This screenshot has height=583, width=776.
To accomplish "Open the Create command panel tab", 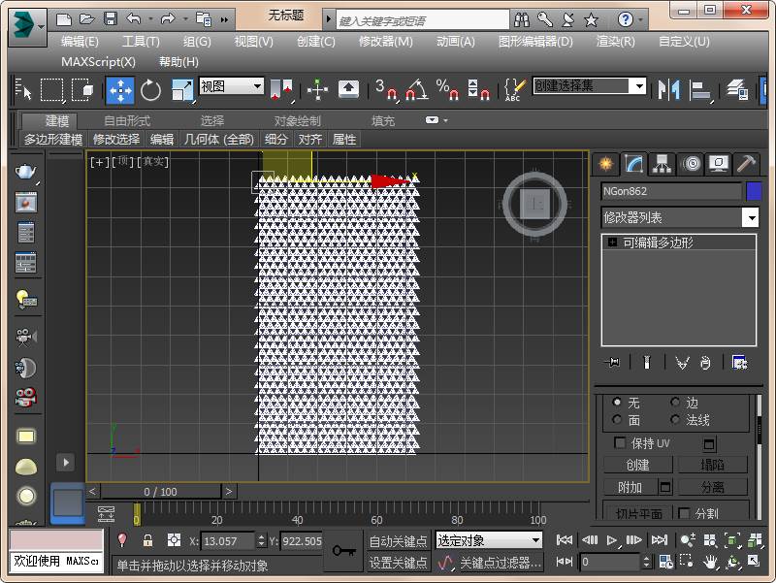I will 605,164.
